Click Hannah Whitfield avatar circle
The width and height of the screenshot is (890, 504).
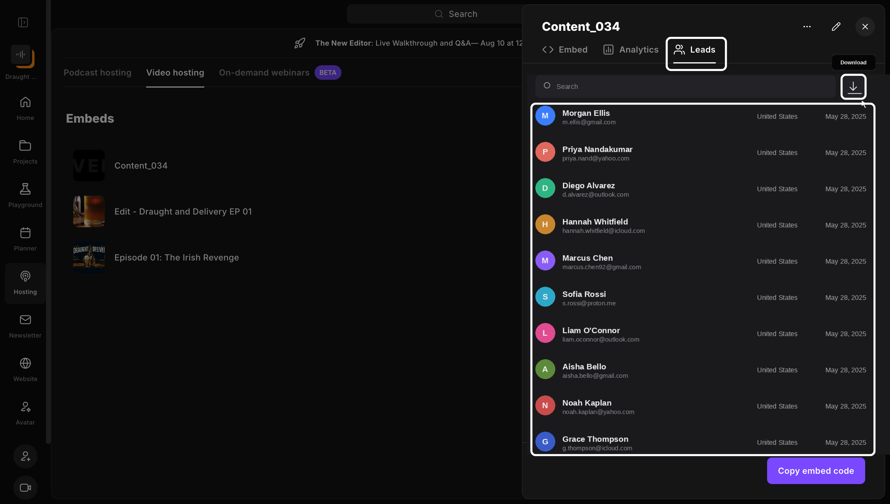tap(545, 224)
